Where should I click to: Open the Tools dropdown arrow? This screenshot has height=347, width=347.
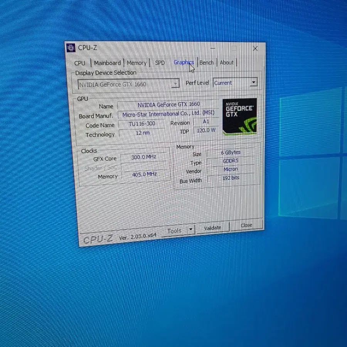click(191, 229)
